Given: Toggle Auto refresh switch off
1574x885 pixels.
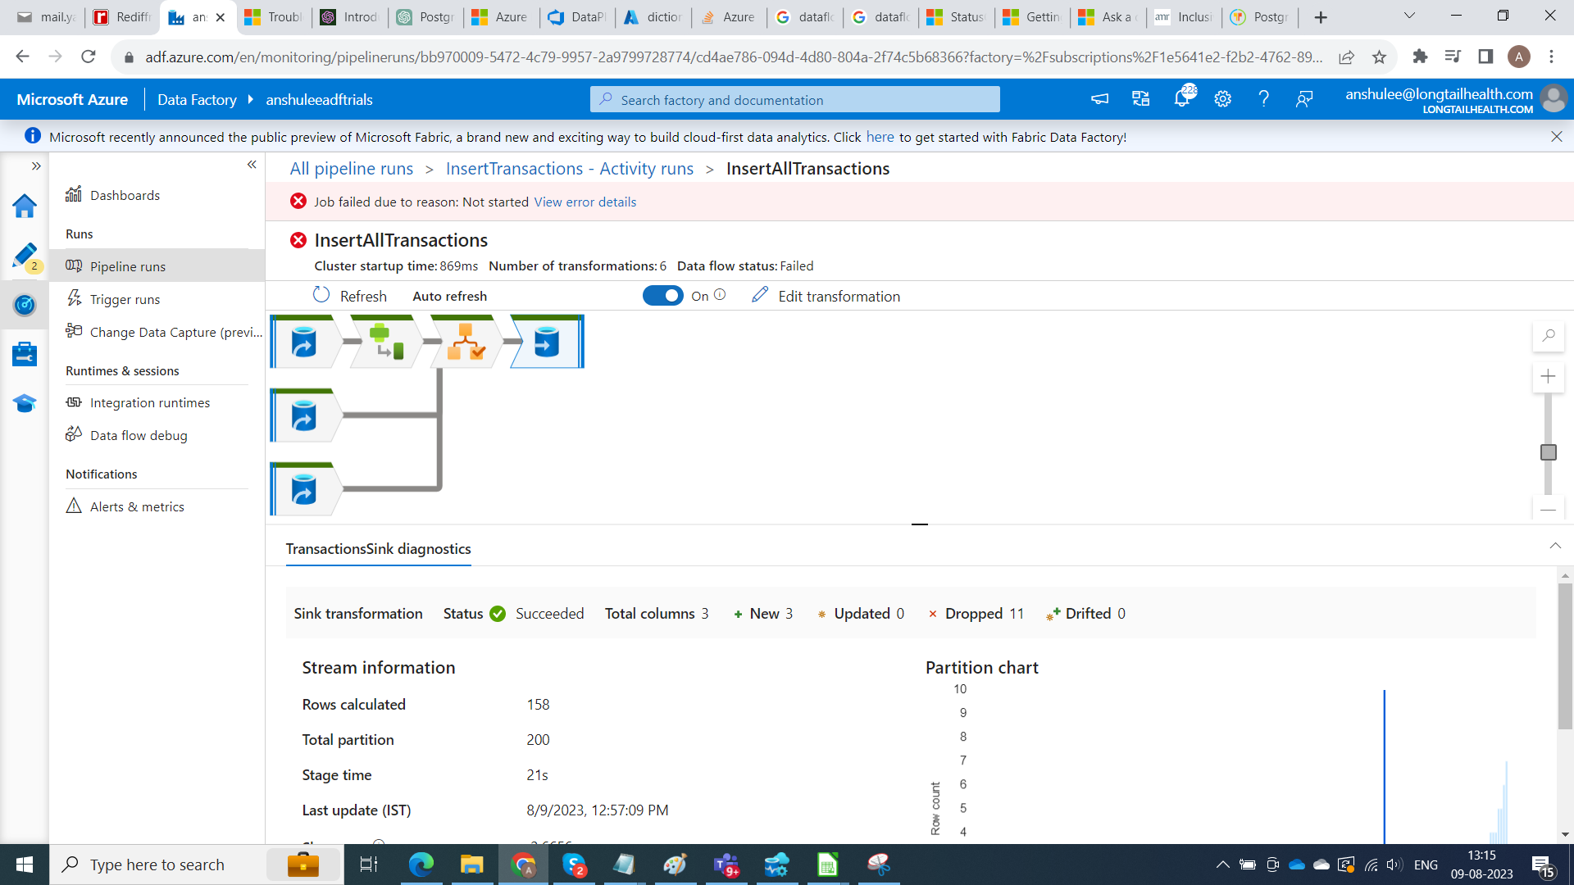Looking at the screenshot, I should (x=662, y=296).
